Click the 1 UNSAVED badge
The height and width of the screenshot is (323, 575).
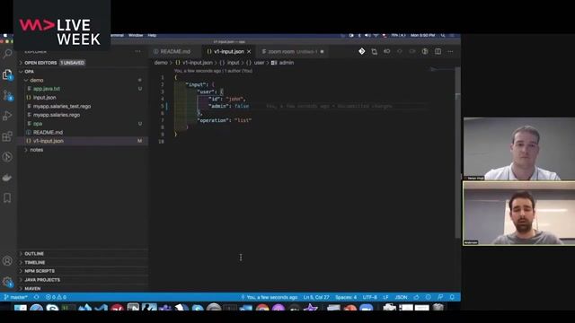[73, 63]
